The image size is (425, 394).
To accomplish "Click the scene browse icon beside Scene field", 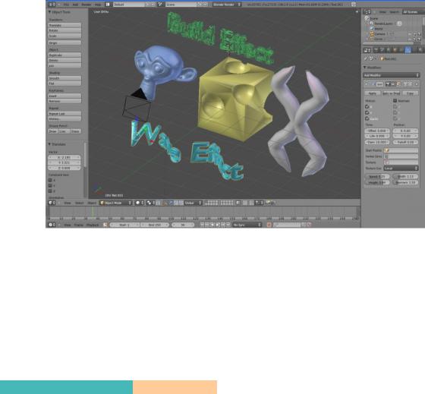I will [160, 5].
